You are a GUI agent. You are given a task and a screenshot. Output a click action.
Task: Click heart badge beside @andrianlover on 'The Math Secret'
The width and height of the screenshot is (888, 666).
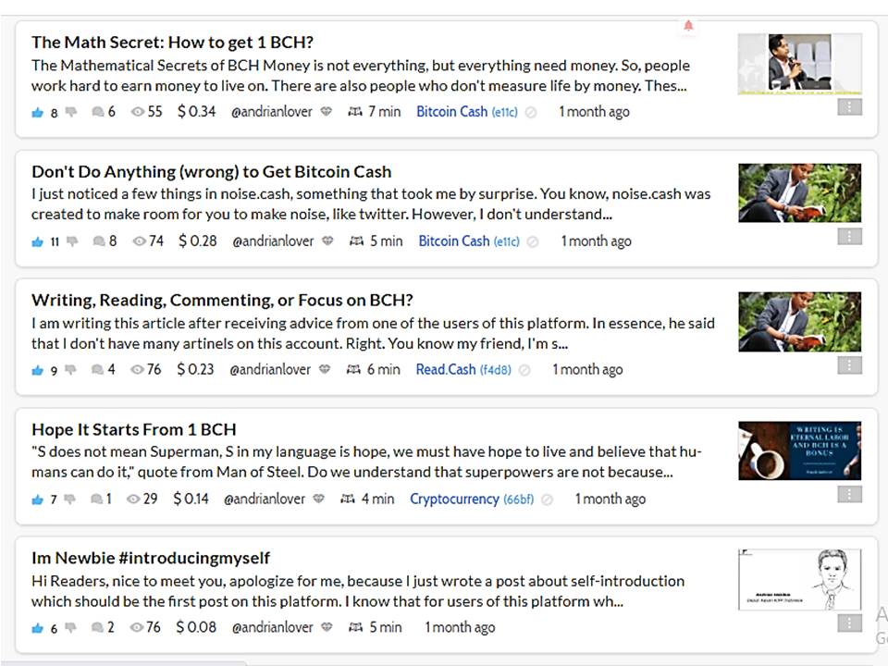point(327,112)
